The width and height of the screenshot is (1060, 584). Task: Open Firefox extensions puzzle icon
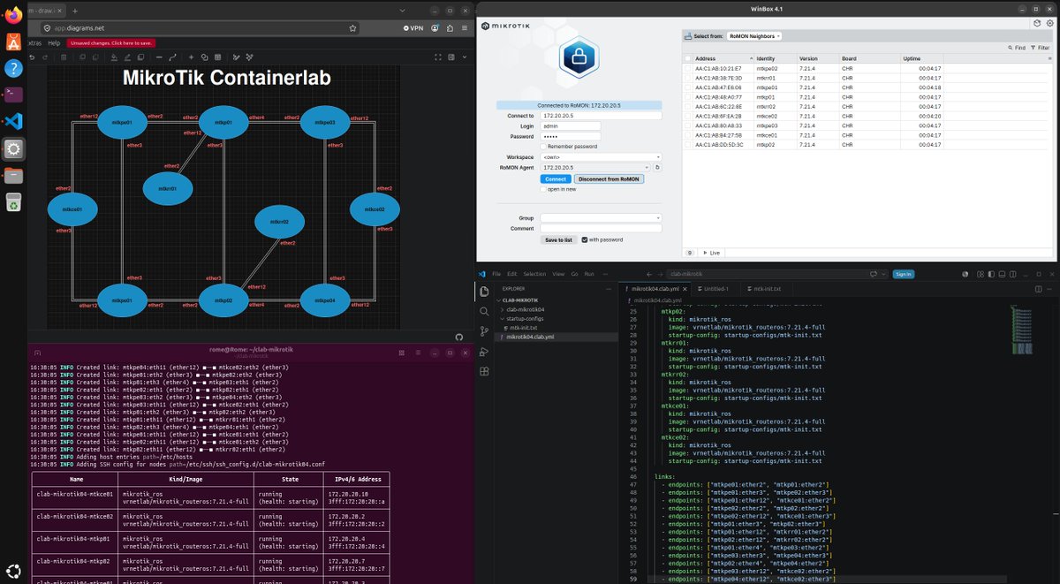(449, 27)
